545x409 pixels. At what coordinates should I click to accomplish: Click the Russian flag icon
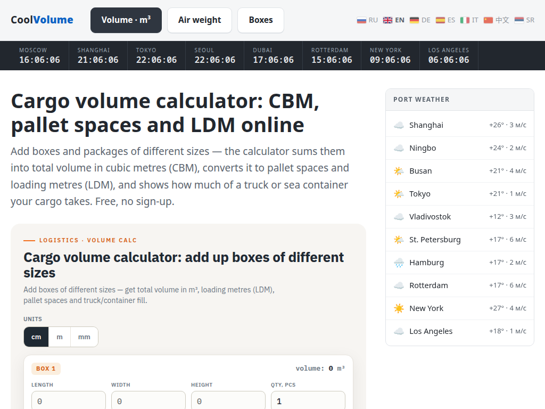click(x=361, y=20)
